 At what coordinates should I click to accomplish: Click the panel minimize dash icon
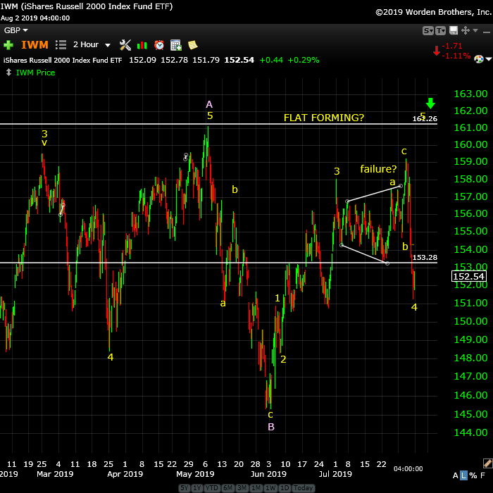[487, 32]
